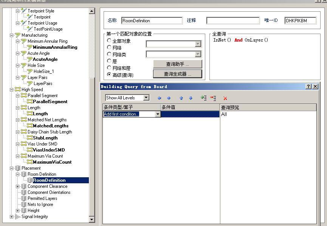Click the Component Orientations icon
Screen dimensions: 327x226
[x=24, y=192]
